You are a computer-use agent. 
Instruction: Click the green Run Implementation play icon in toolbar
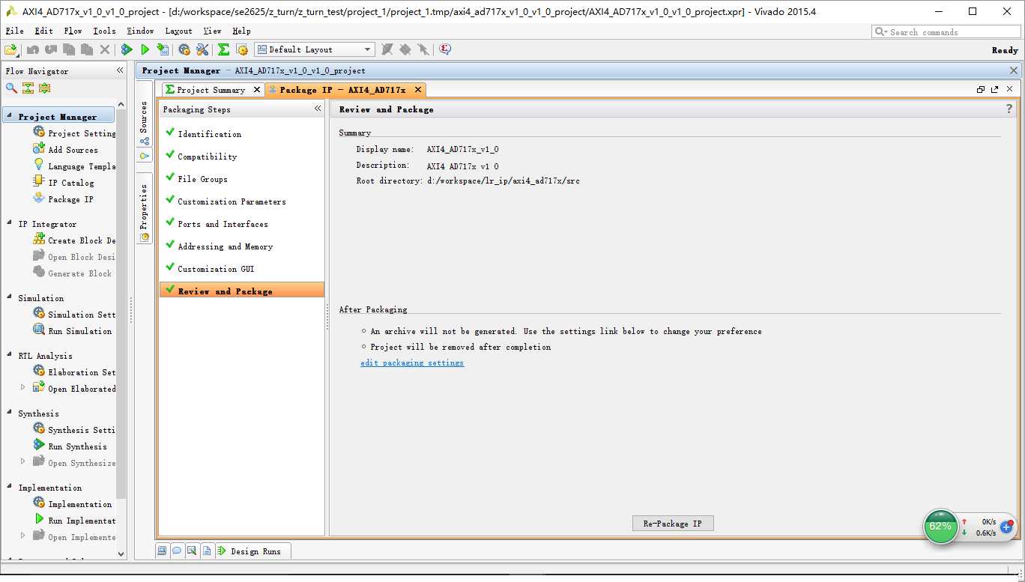click(145, 49)
